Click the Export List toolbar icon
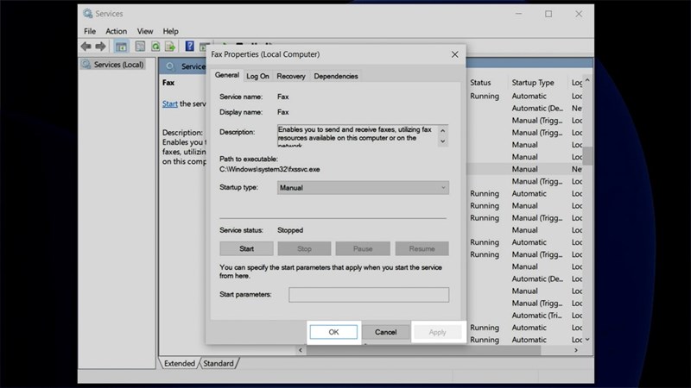 tap(170, 47)
